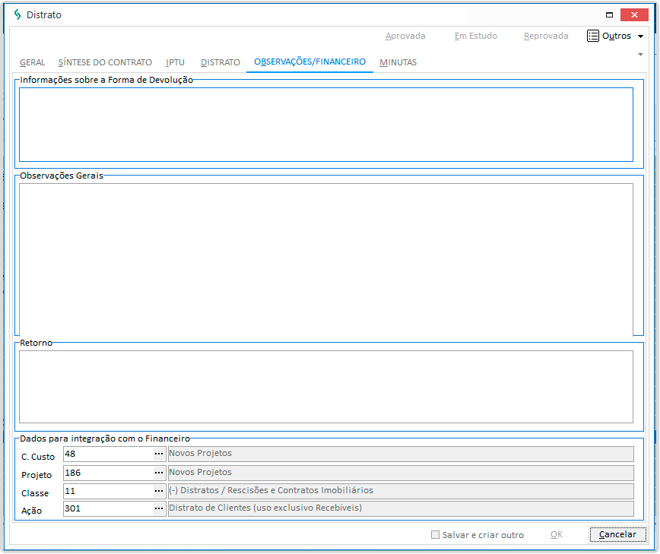The image size is (660, 554).
Task: Click Distrato de Clientes description text
Action: click(x=265, y=508)
